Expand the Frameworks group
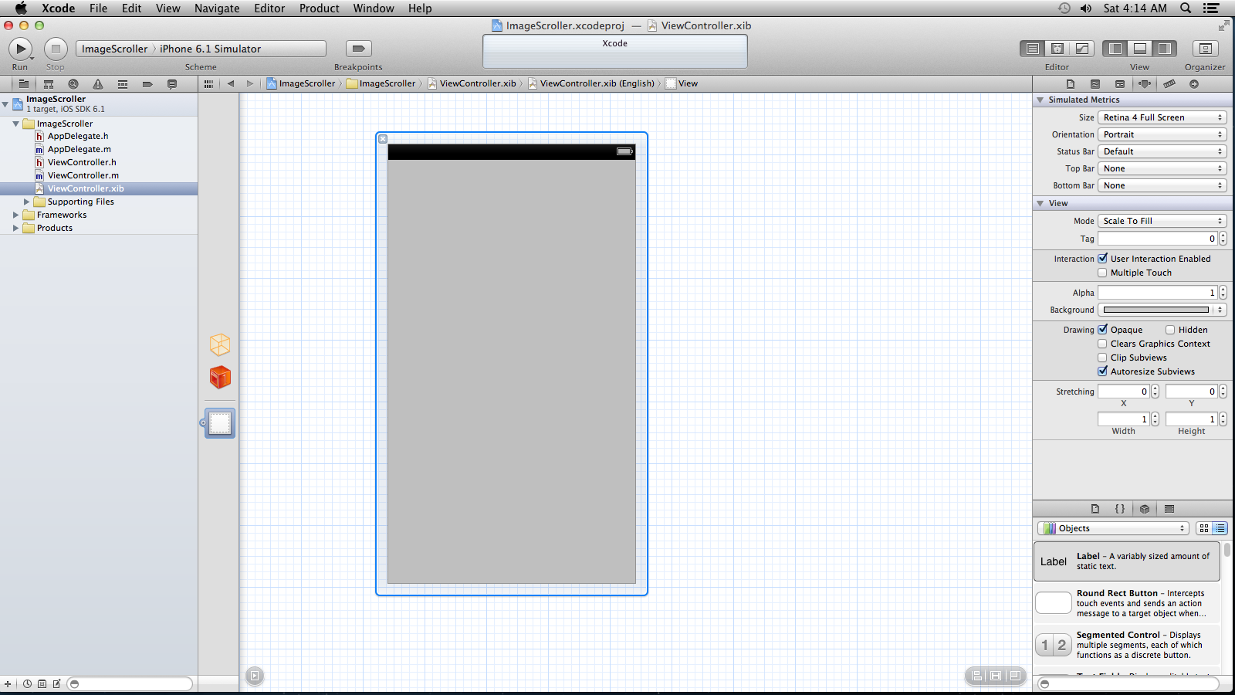1235x695 pixels. tap(15, 215)
